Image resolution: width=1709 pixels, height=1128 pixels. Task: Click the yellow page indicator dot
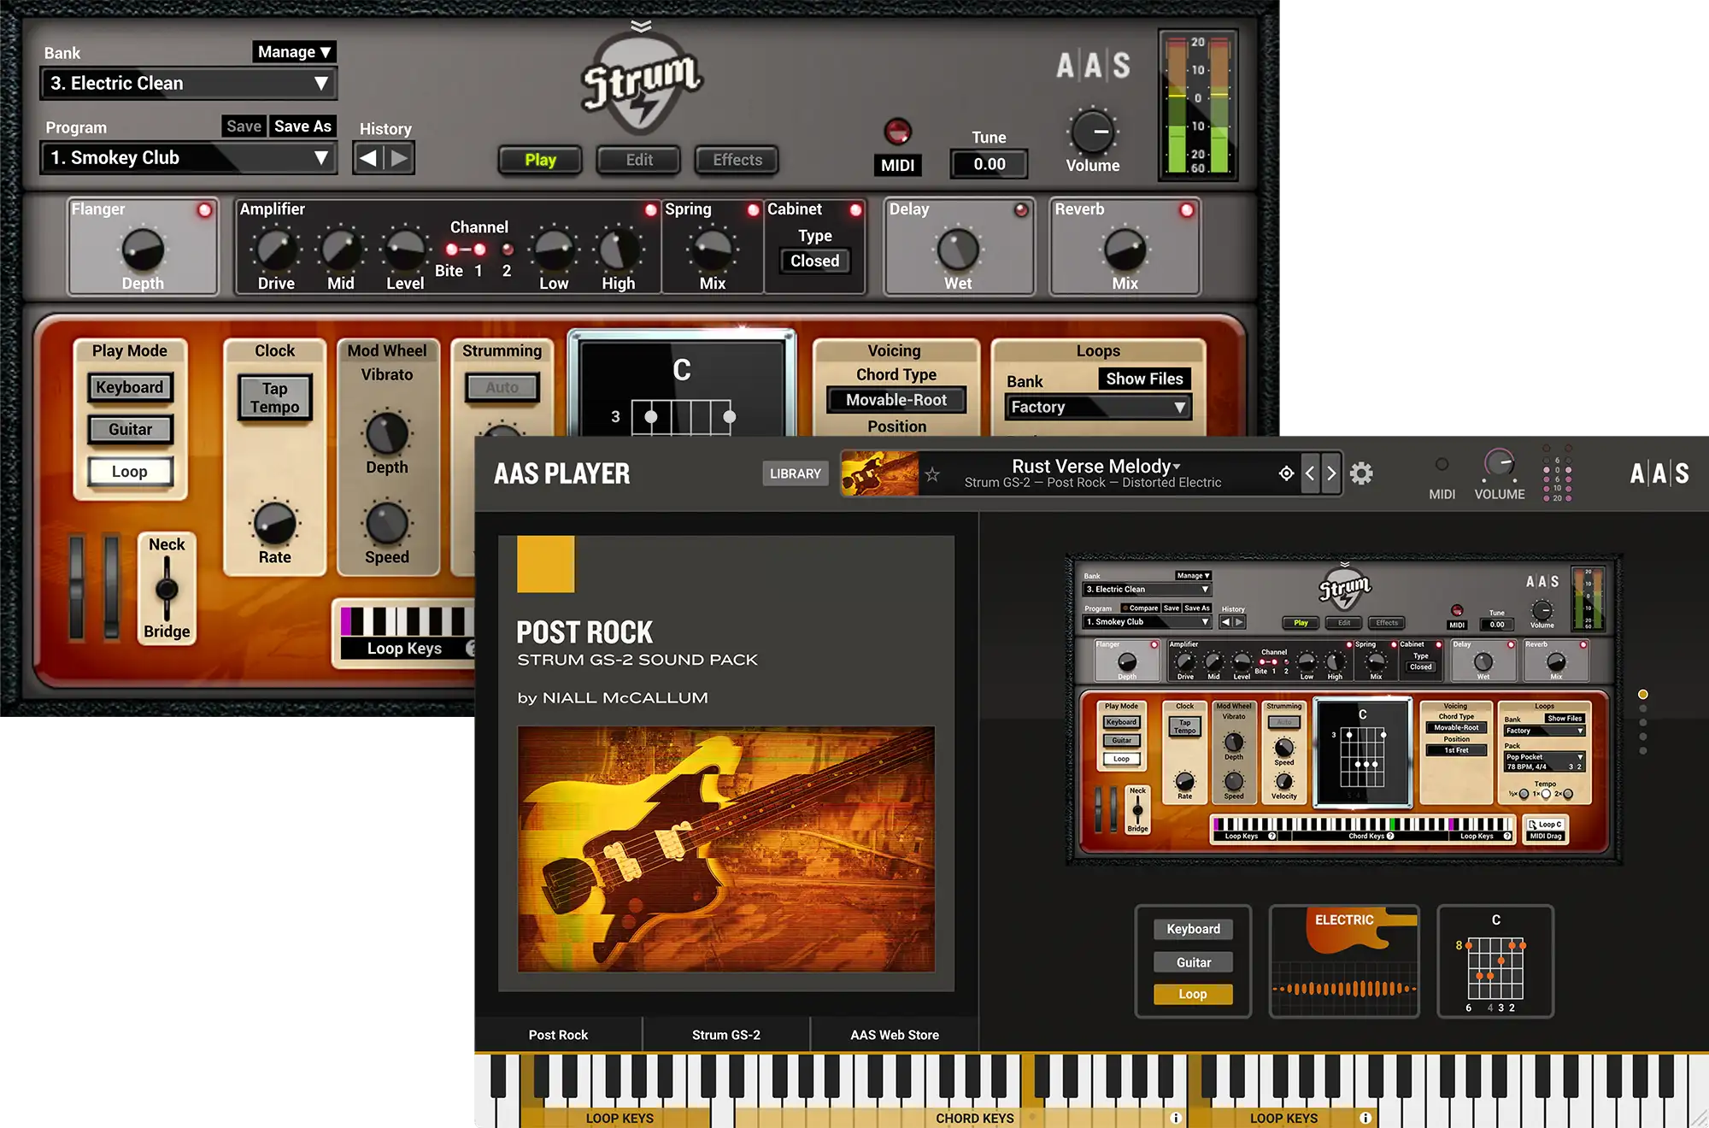(1642, 695)
